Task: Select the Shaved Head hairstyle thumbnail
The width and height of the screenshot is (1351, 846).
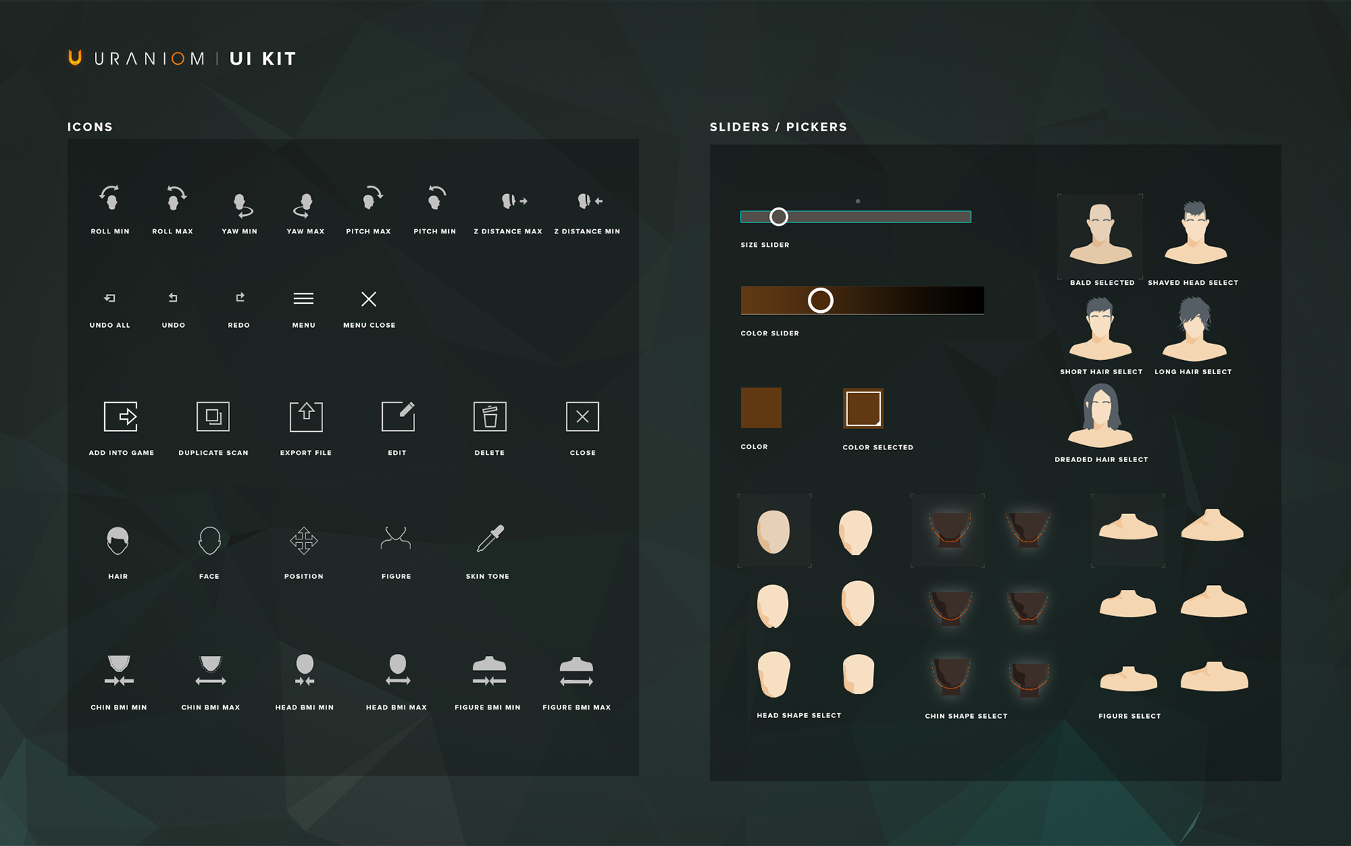Action: tap(1195, 233)
